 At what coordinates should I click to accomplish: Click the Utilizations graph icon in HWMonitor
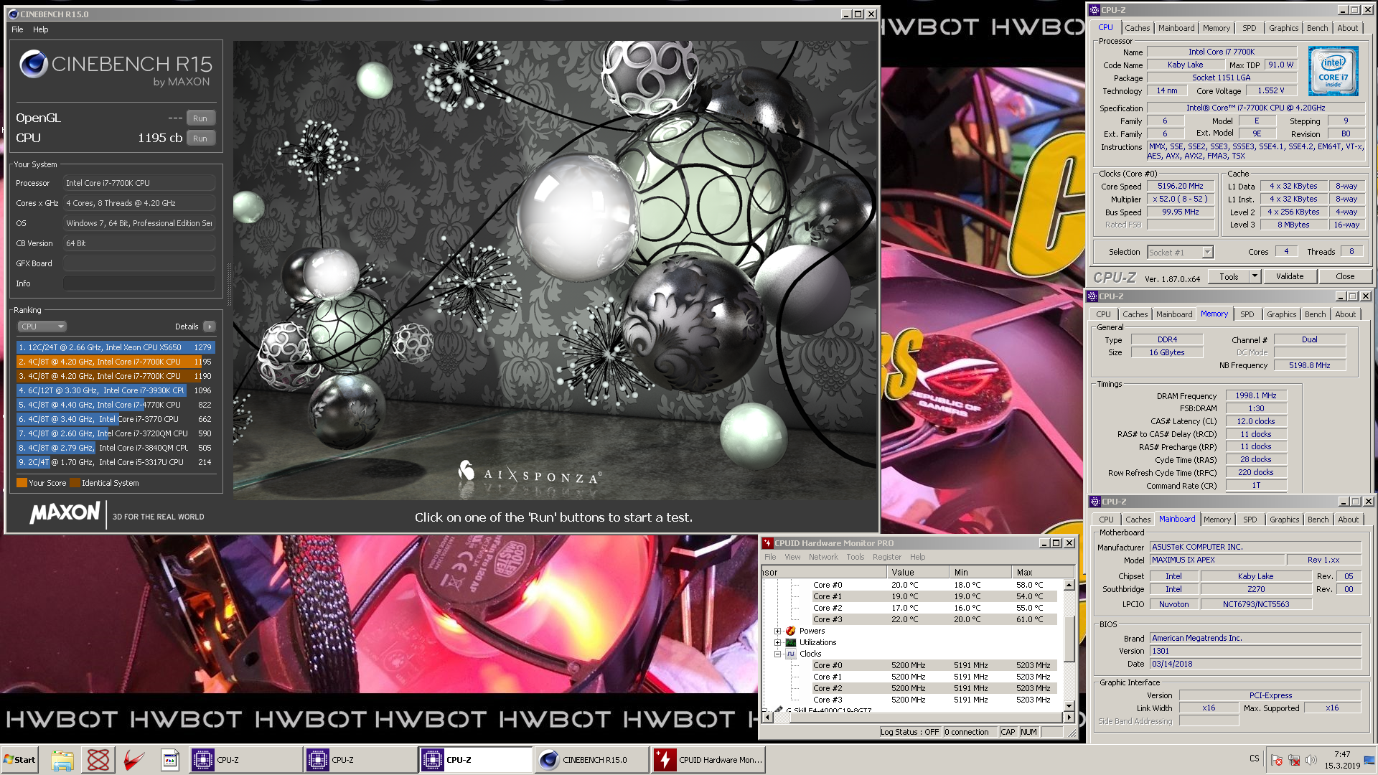click(x=790, y=642)
